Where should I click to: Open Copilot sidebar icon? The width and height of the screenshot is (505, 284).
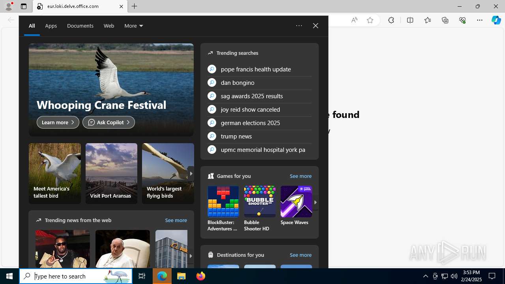(x=496, y=20)
